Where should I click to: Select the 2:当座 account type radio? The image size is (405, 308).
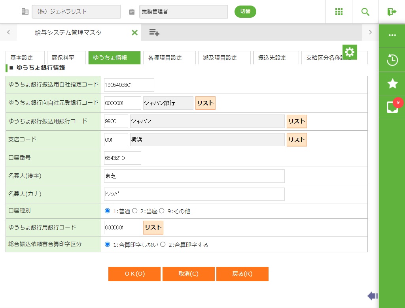(x=134, y=211)
